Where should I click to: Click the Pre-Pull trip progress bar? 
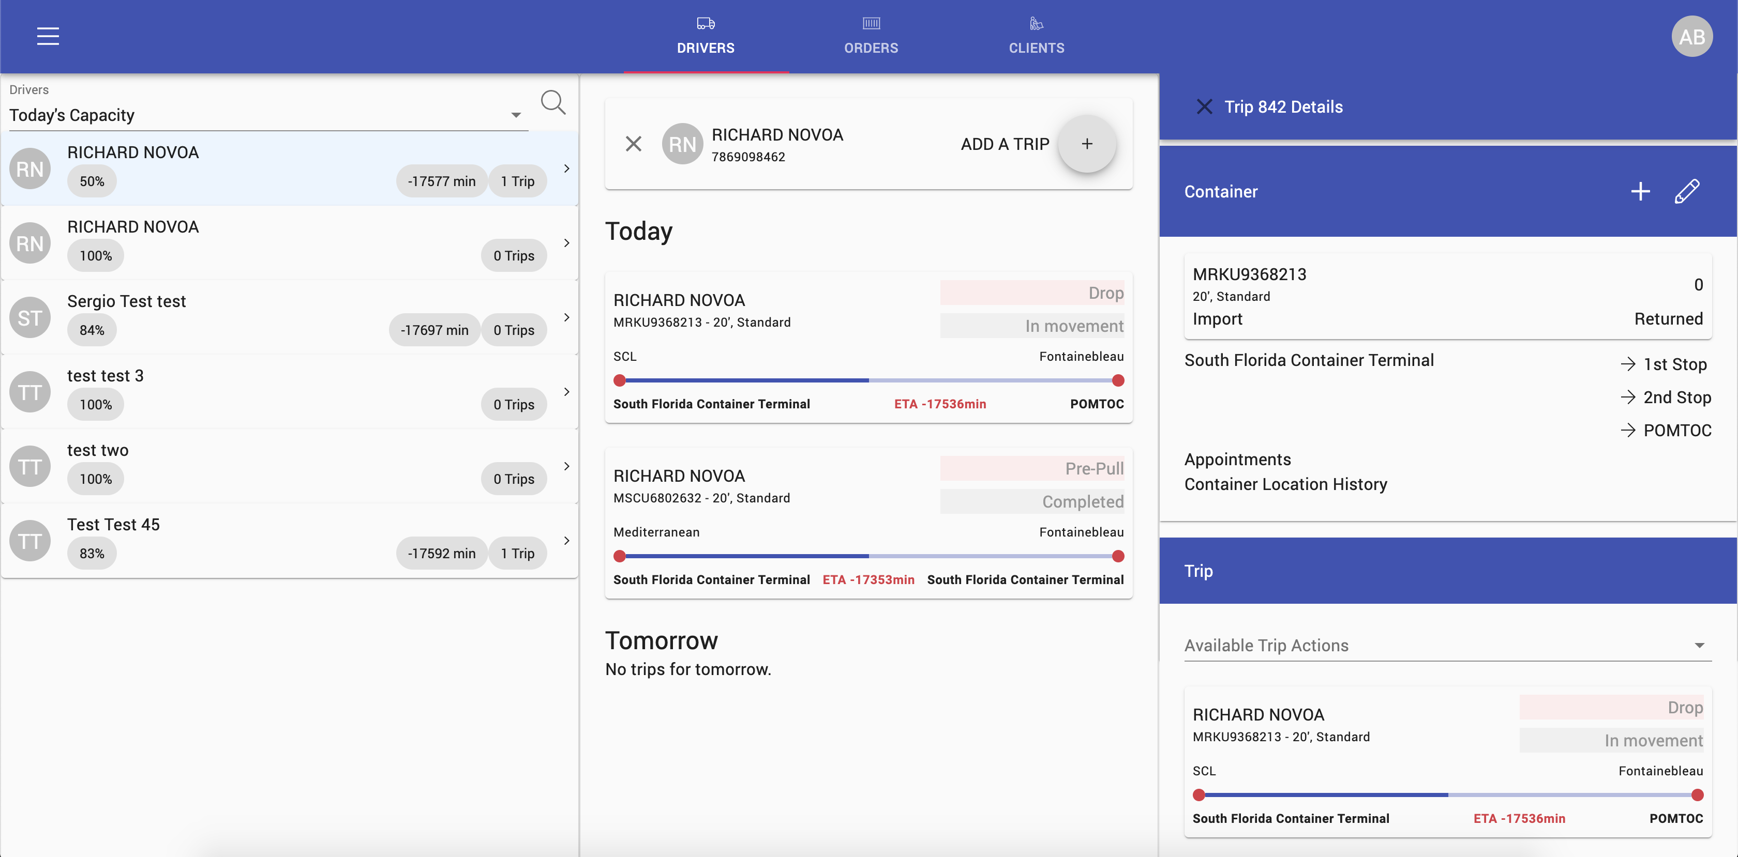[x=867, y=556]
